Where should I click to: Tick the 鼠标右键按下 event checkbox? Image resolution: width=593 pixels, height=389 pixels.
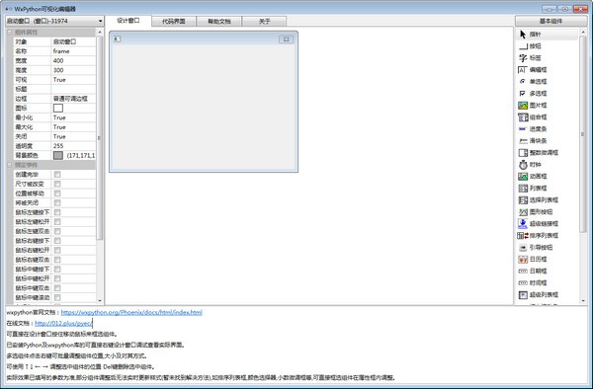pos(57,241)
